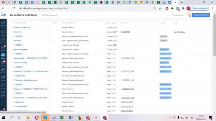Click the Добавить контакт button
Image resolution: width=216 pixels, height=121 pixels.
click(x=201, y=15)
